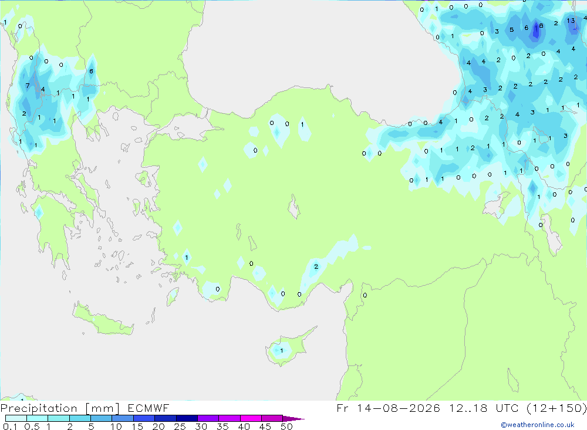Click the '12..18' time range text
The height and width of the screenshot is (430, 587).
coord(468,408)
